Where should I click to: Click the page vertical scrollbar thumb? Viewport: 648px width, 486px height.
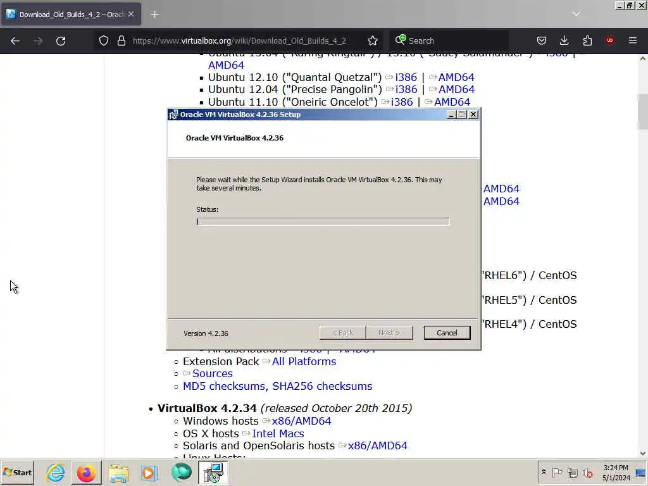point(642,111)
